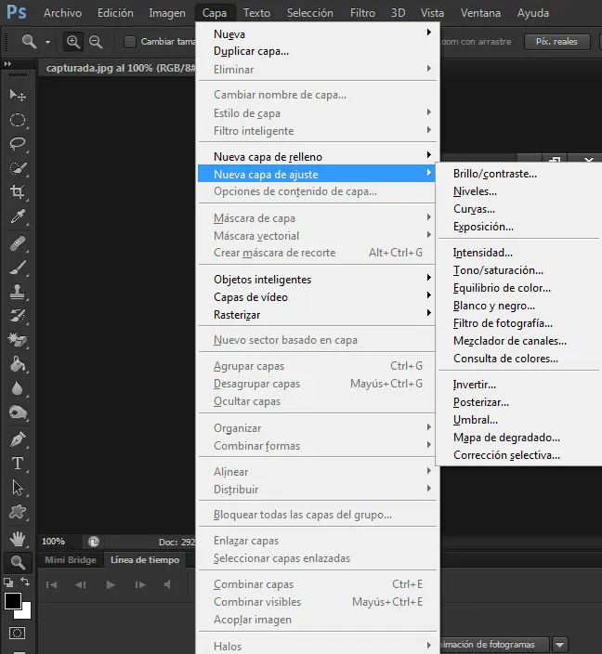Go to first frame in timeline
The width and height of the screenshot is (602, 654).
pos(51,584)
